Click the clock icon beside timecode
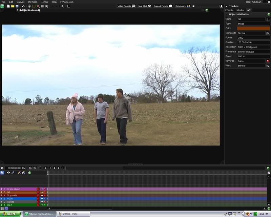Viewport: 271px width, 217px height. pos(2,168)
